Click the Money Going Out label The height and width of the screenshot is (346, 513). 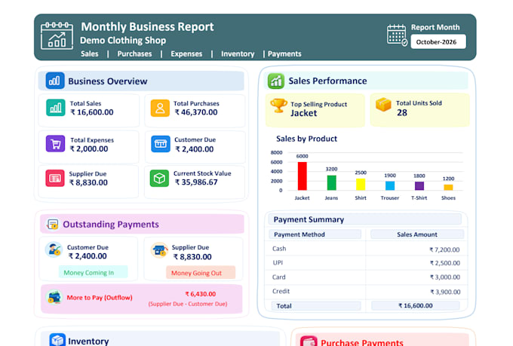click(201, 273)
